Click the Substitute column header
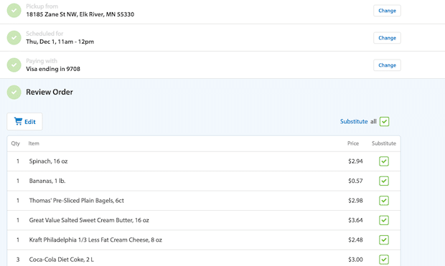Viewport: 445px width, 266px height. (384, 143)
